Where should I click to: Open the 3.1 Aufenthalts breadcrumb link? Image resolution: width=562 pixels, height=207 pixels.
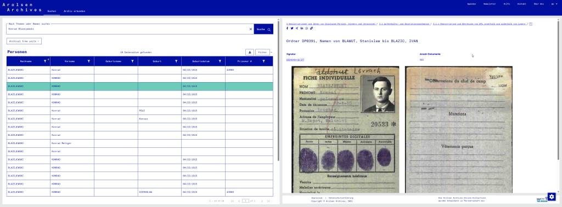[404, 24]
